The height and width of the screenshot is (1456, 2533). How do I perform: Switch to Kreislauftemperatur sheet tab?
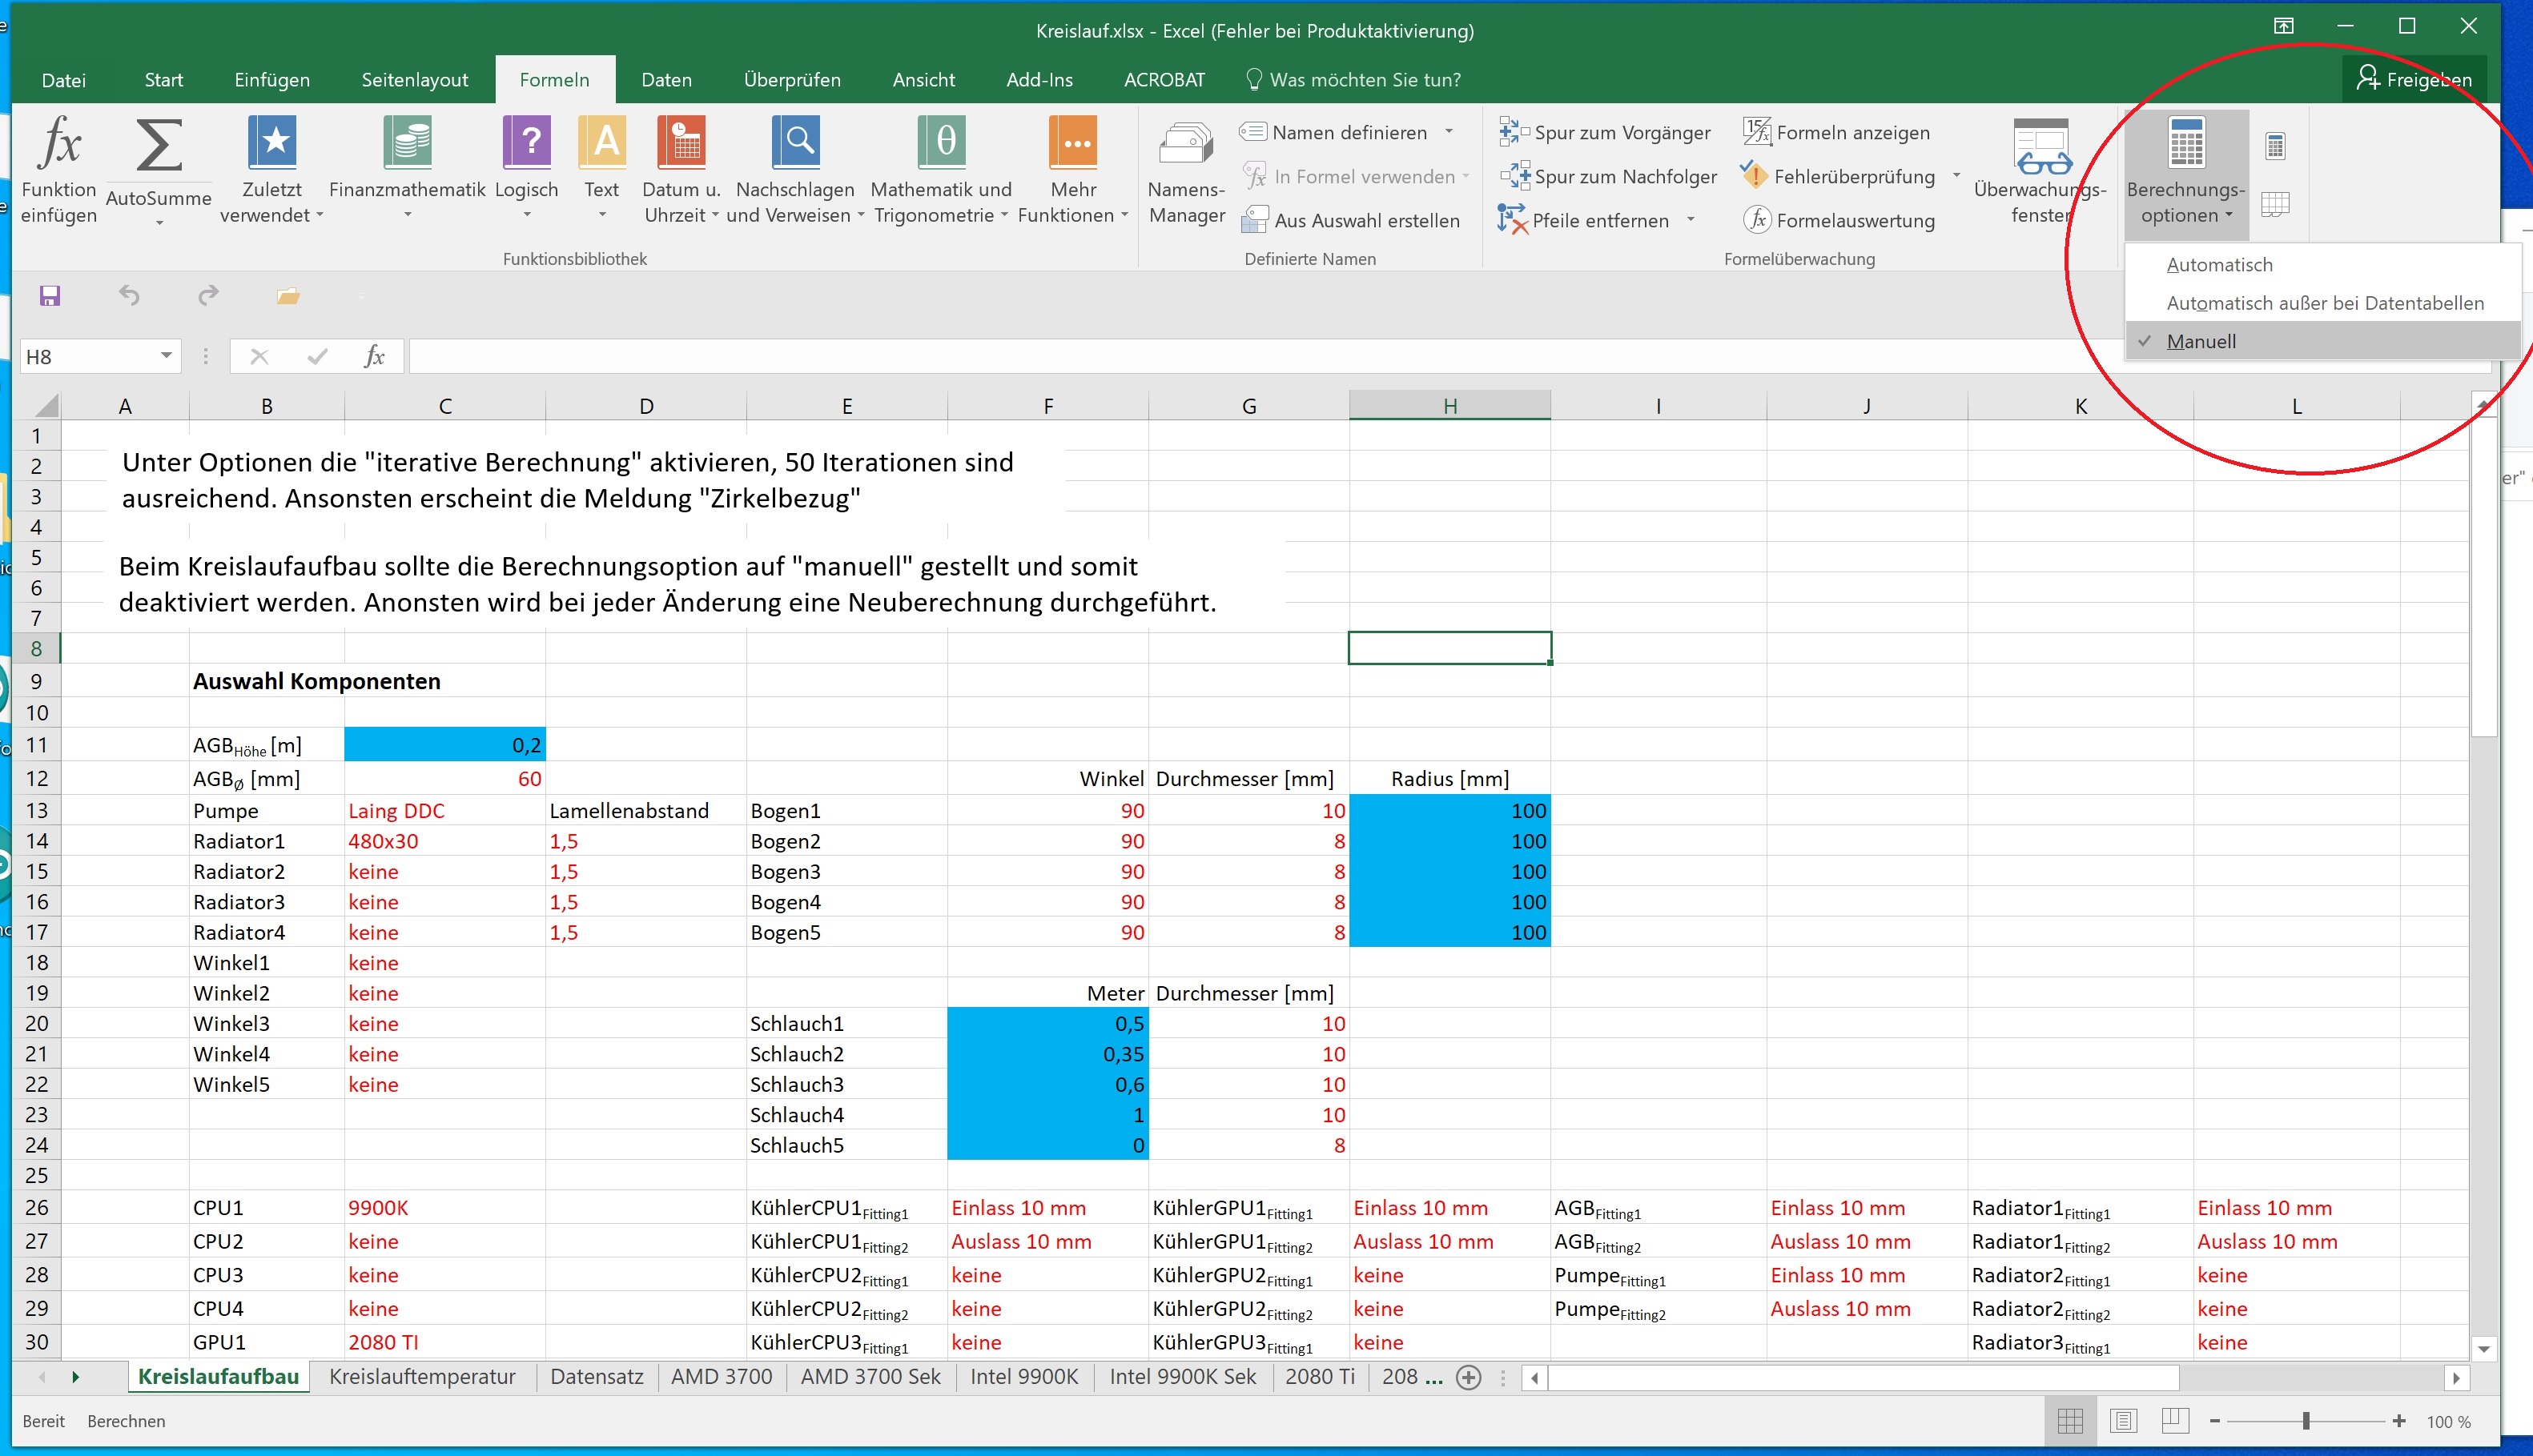point(421,1376)
